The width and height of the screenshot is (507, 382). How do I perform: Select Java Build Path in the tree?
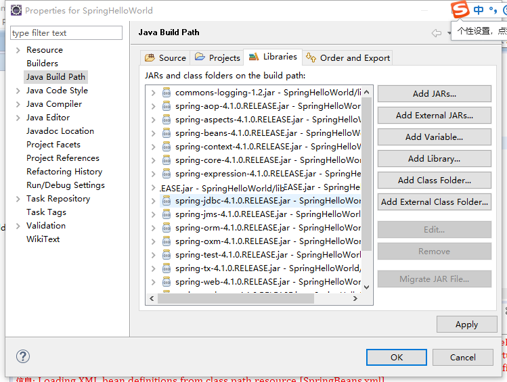[x=56, y=77]
